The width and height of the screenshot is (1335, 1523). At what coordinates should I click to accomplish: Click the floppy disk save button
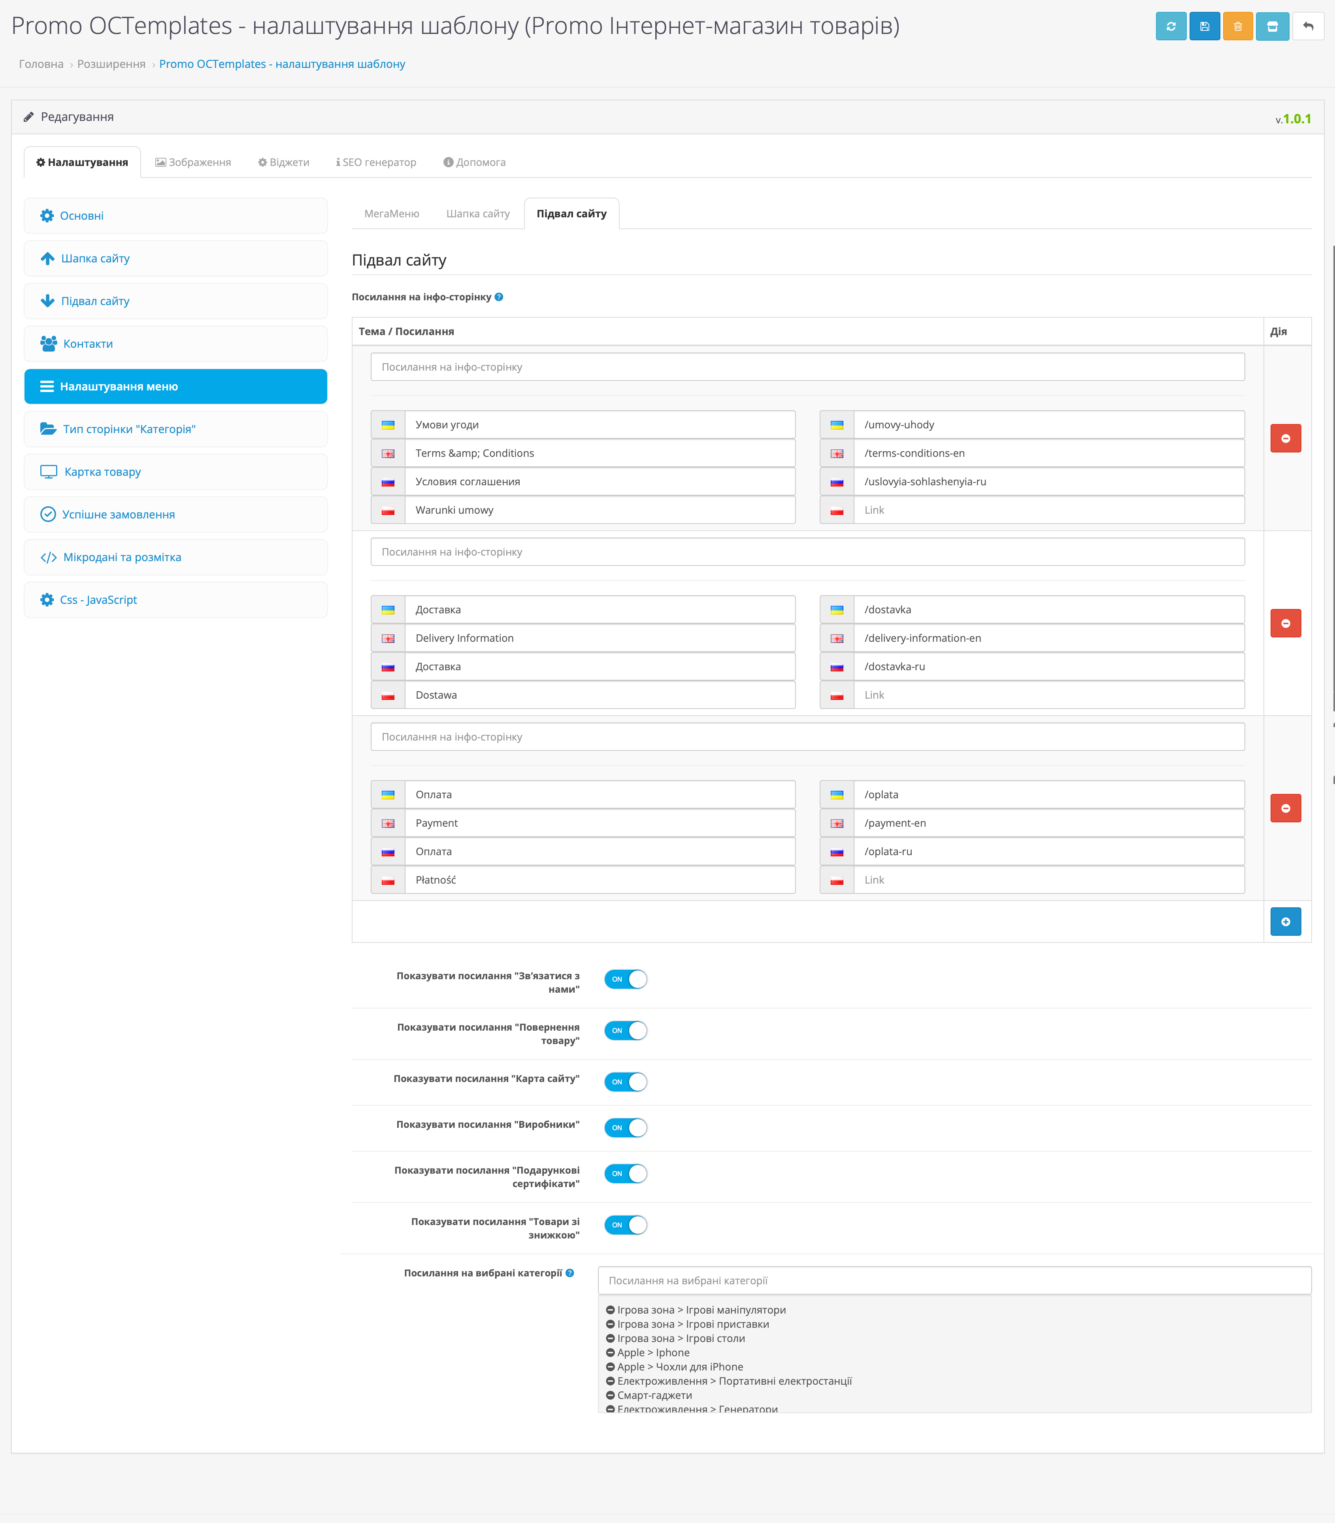(x=1204, y=27)
